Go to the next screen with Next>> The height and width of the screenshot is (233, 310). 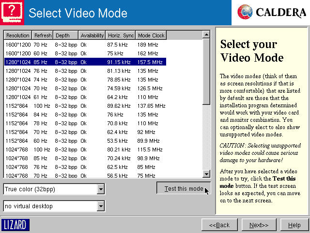pos(259,225)
